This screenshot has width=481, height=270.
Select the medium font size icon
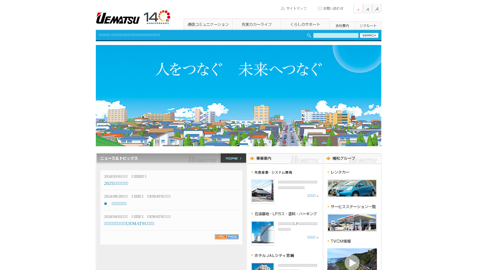(367, 9)
